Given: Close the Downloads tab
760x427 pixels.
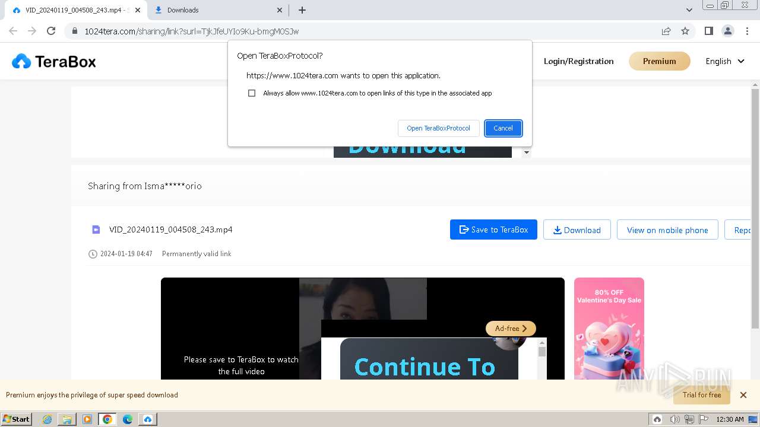Looking at the screenshot, I should (280, 10).
